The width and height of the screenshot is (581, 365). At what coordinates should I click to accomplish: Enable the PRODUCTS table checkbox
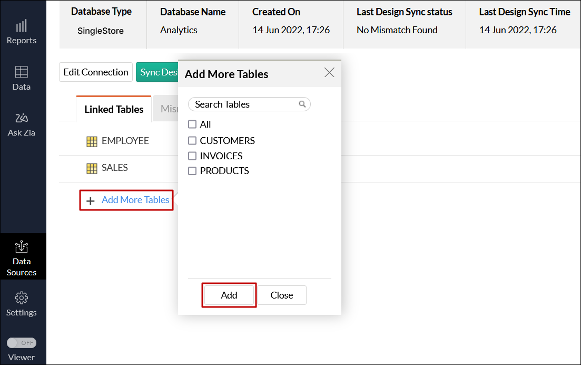click(192, 171)
